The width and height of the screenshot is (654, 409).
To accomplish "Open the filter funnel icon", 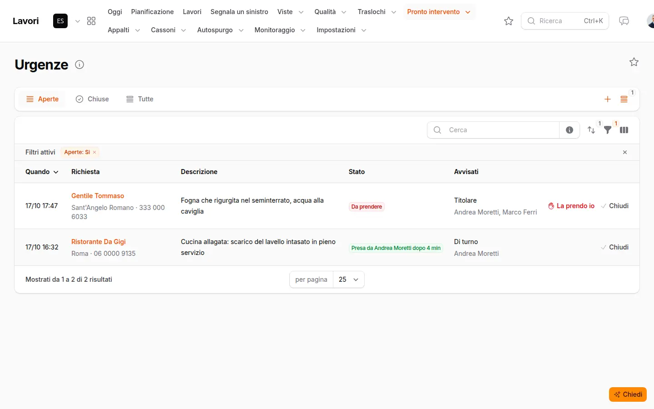I will point(608,130).
